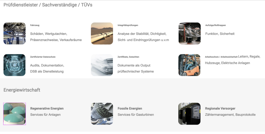Open the Fahrzeug heading link
The width and height of the screenshot is (265, 134).
[x=35, y=25]
